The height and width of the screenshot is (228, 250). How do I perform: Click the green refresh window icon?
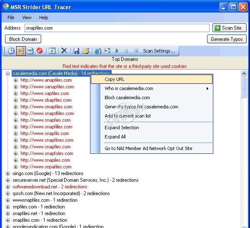52,51
